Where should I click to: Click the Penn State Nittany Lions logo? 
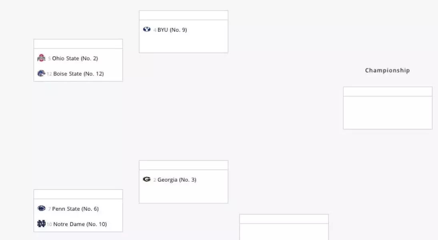(41, 208)
